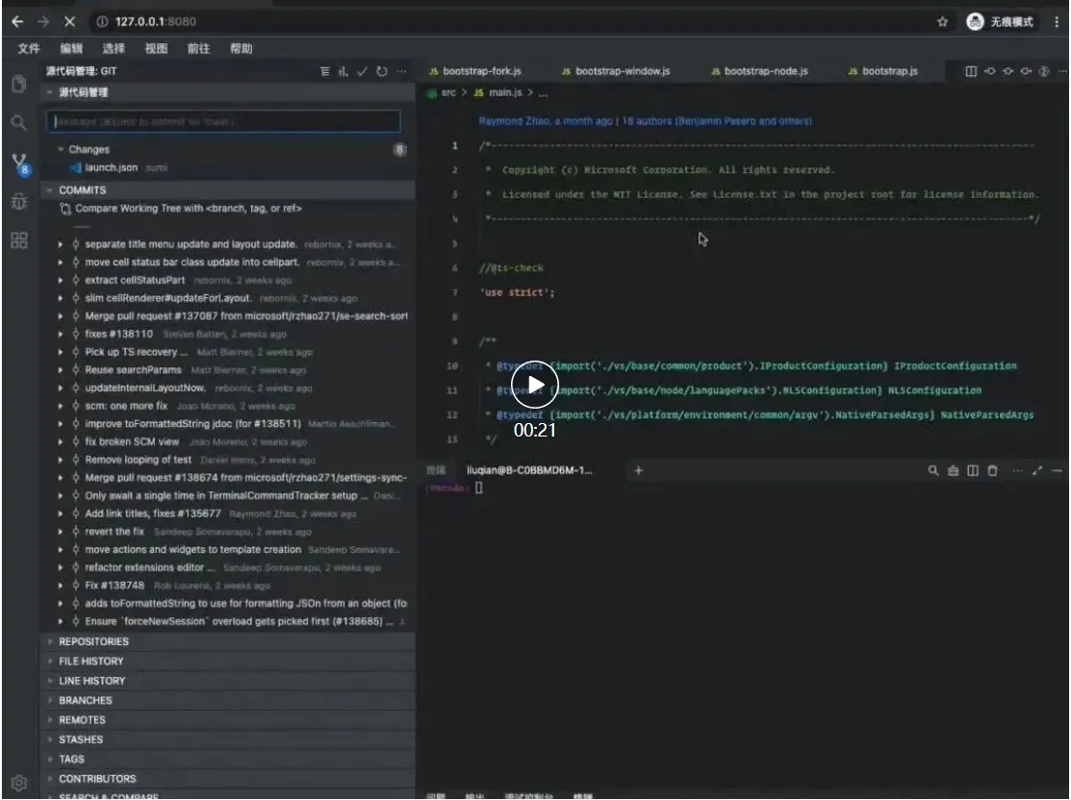
Task: Open the Debug view in activity bar
Action: pos(17,202)
